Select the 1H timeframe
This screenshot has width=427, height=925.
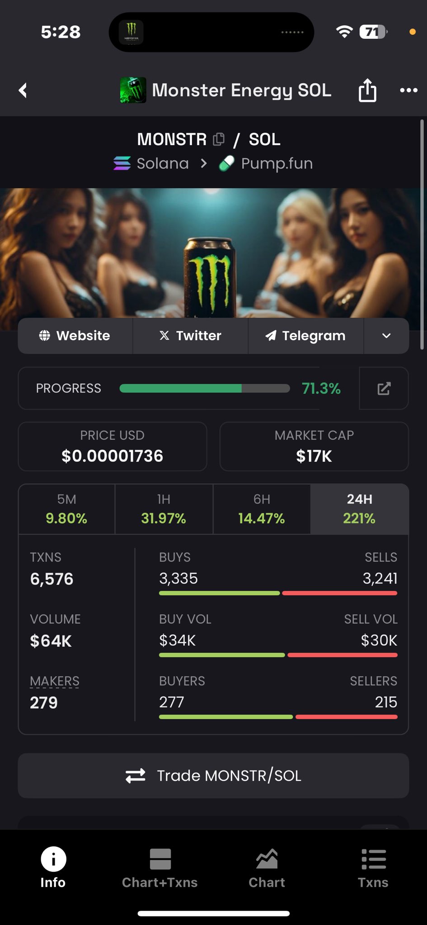tap(164, 509)
